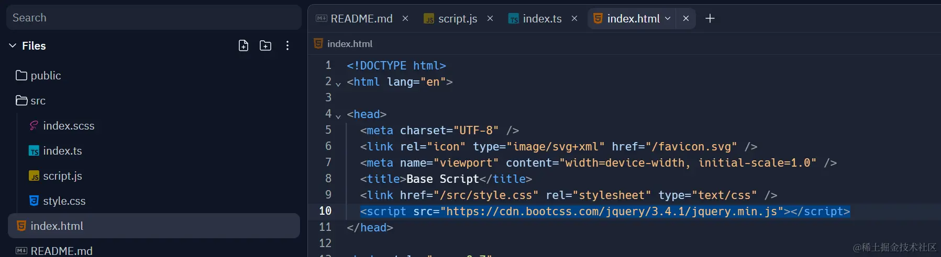941x257 pixels.
Task: Click the meta charset="UTF-8" line
Action: click(439, 131)
